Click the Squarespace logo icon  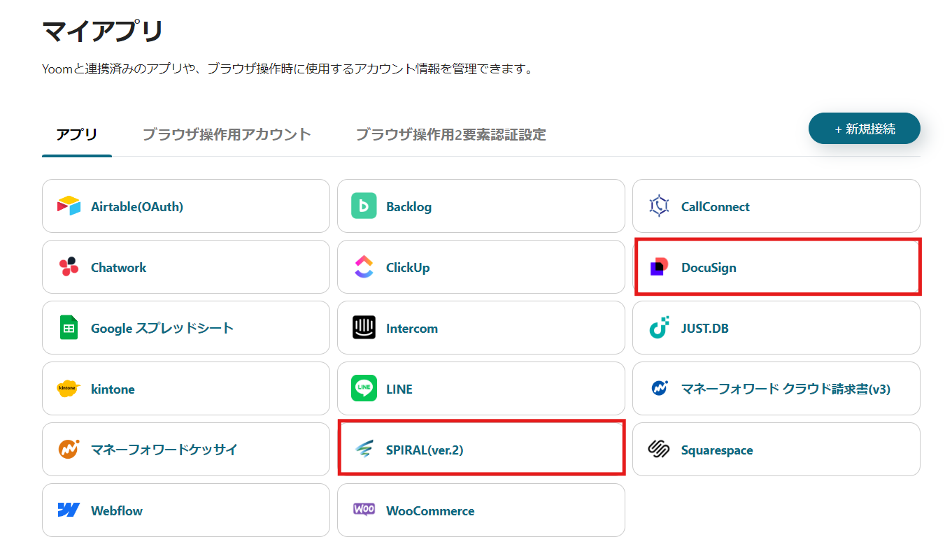(x=659, y=450)
